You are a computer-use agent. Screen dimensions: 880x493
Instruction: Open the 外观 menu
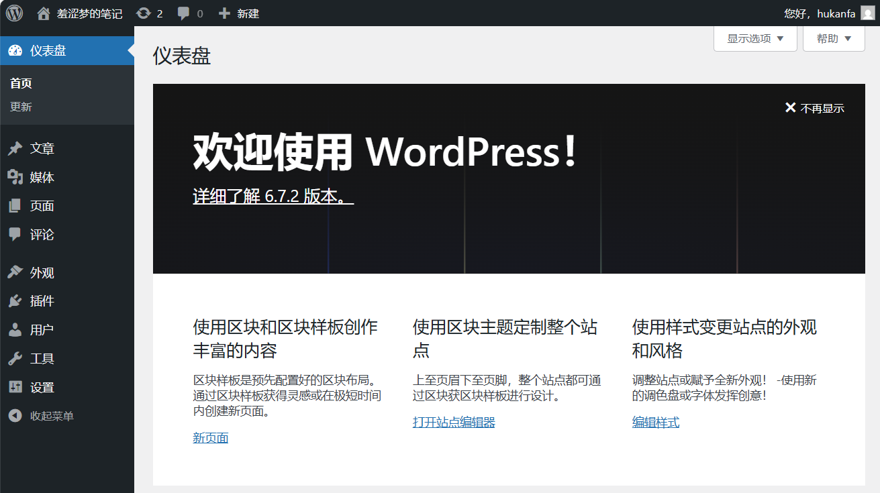coord(67,272)
